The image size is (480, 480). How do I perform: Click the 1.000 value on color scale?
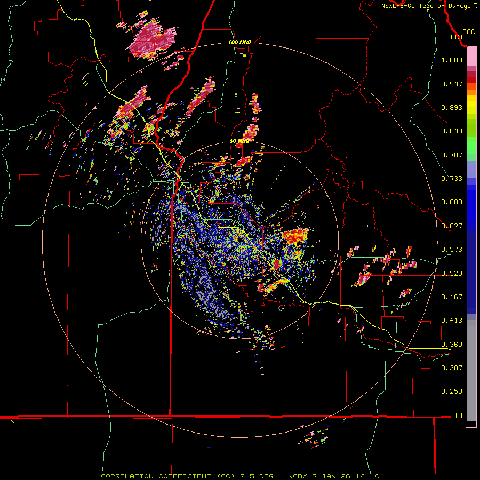[x=452, y=60]
